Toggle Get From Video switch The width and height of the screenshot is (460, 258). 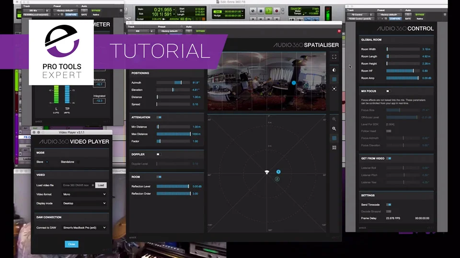click(x=389, y=158)
